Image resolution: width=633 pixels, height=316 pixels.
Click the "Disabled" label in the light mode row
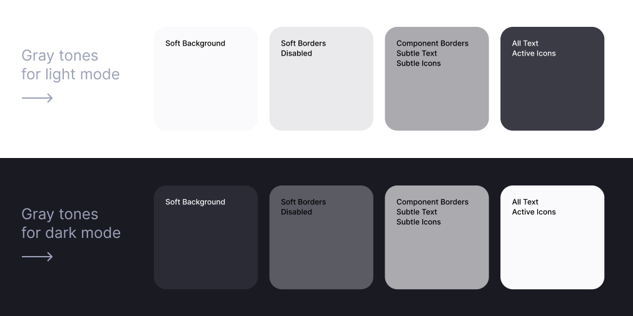pos(296,54)
